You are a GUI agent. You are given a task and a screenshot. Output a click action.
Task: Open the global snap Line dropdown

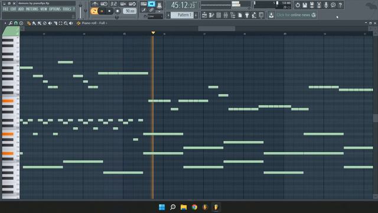coord(155,16)
